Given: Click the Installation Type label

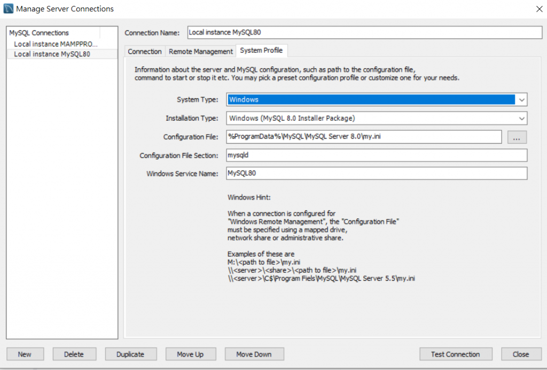Looking at the screenshot, I should pyautogui.click(x=192, y=118).
